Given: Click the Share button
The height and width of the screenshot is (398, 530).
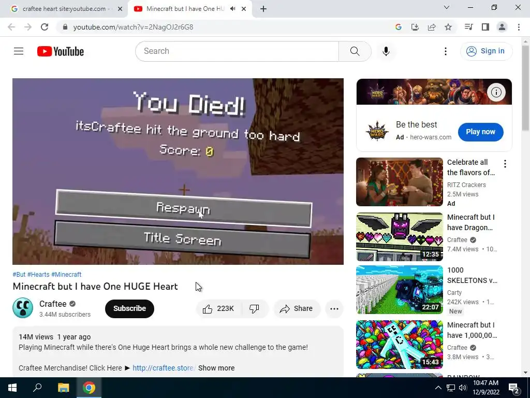Looking at the screenshot, I should (297, 309).
